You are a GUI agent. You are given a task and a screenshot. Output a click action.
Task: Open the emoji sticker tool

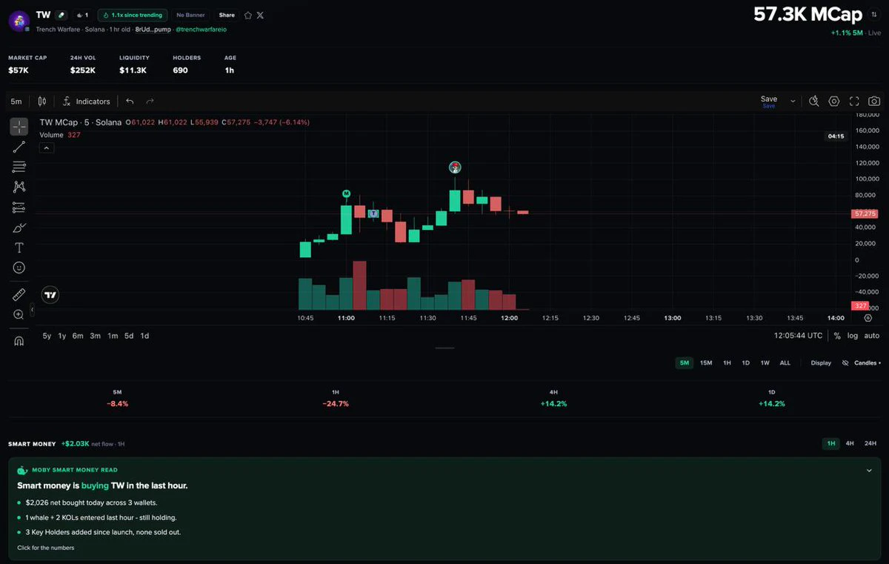pos(19,268)
